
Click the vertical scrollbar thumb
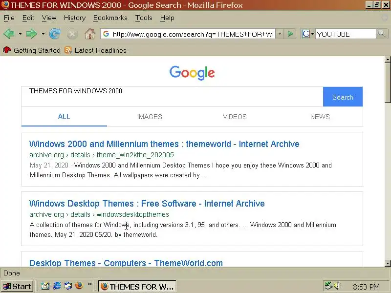pyautogui.click(x=388, y=82)
